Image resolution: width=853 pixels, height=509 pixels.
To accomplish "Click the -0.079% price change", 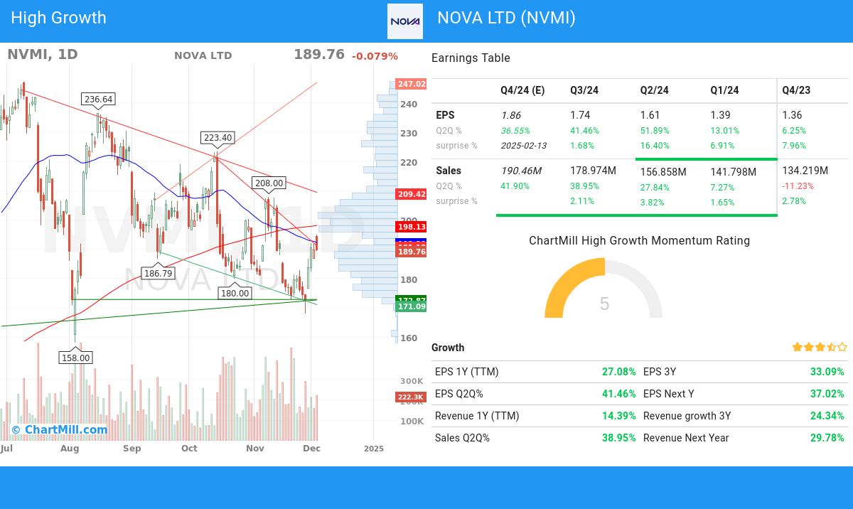I will click(x=375, y=56).
